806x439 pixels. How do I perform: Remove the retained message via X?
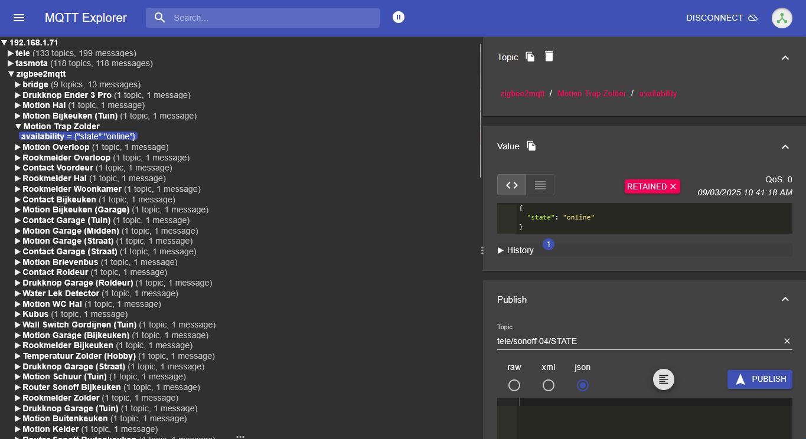point(673,186)
